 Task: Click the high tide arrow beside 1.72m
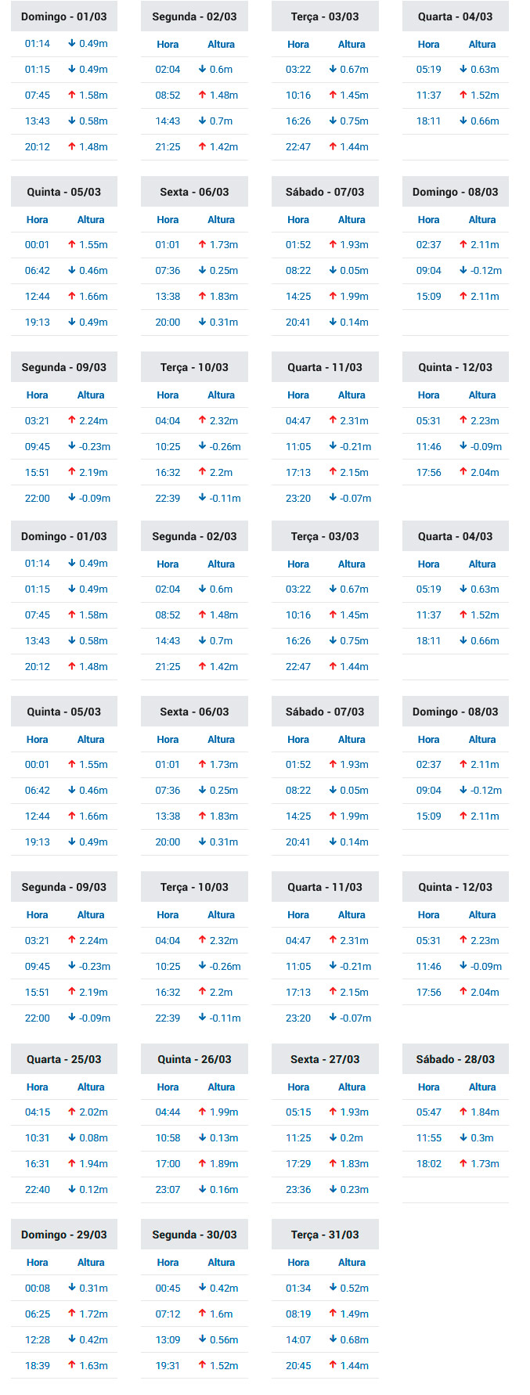click(72, 1314)
